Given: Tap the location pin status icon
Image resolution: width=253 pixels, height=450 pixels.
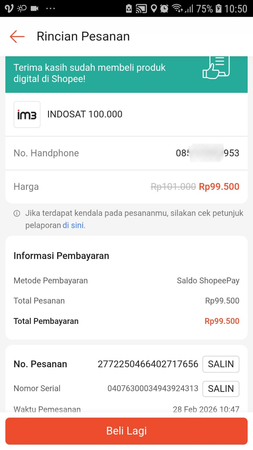Looking at the screenshot, I should click(154, 9).
